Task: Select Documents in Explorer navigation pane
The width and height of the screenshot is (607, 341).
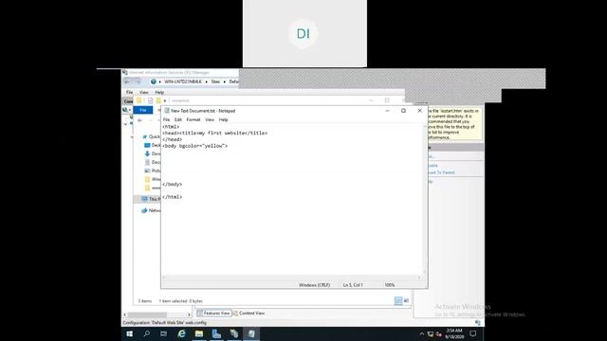Action: pos(152,162)
